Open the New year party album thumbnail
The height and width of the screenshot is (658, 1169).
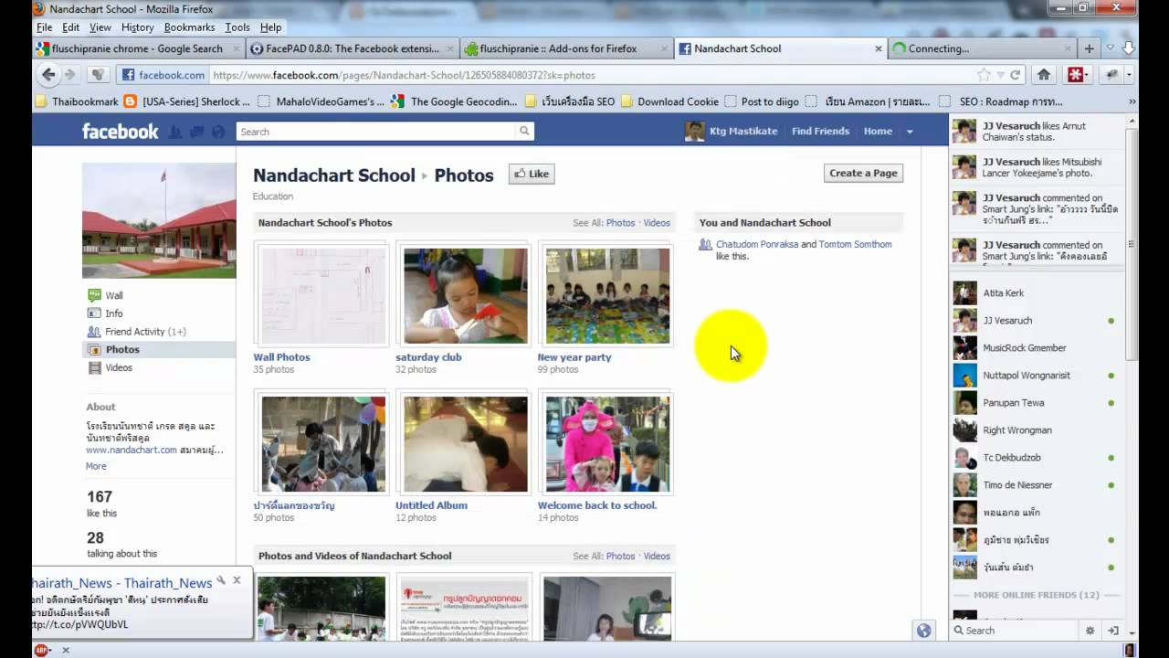[607, 295]
